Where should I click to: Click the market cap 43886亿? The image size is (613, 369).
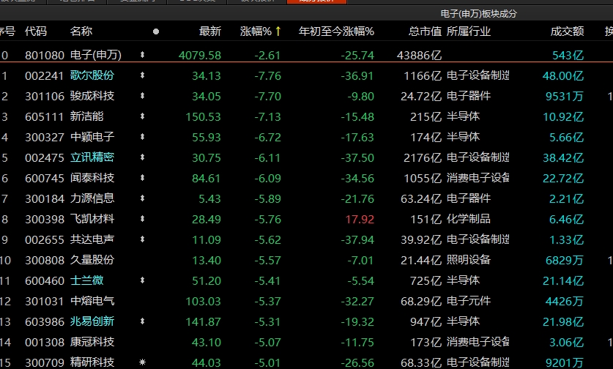[x=419, y=56]
